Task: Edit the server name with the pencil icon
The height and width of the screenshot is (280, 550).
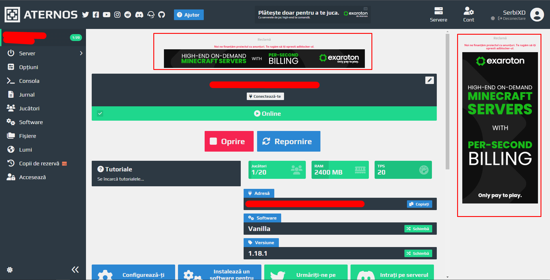Action: click(429, 80)
